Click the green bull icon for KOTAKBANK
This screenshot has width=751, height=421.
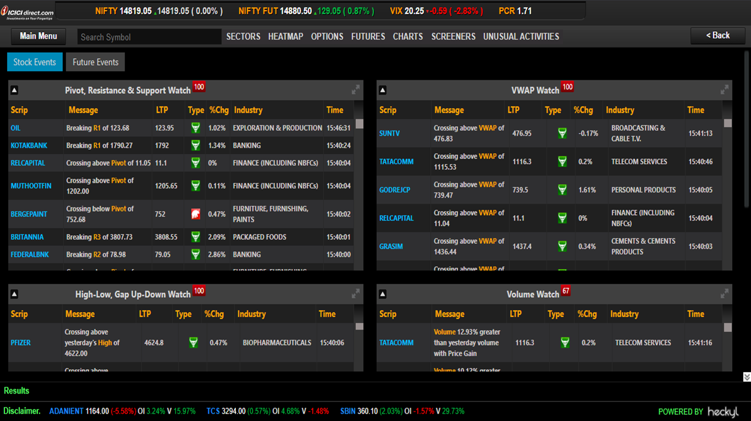[195, 146]
